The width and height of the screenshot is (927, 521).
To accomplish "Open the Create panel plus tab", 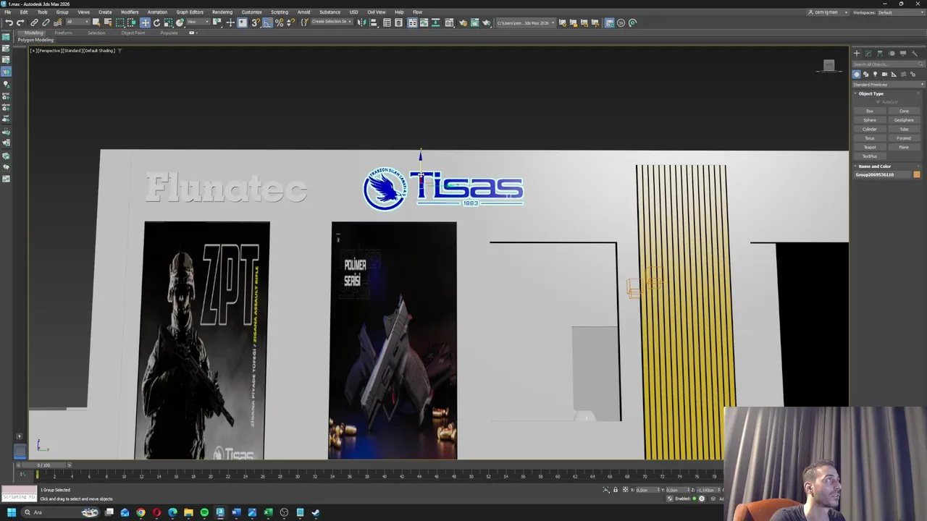I will [857, 53].
